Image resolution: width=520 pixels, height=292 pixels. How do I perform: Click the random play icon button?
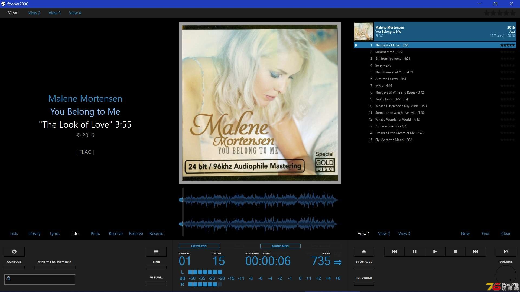[506, 251]
